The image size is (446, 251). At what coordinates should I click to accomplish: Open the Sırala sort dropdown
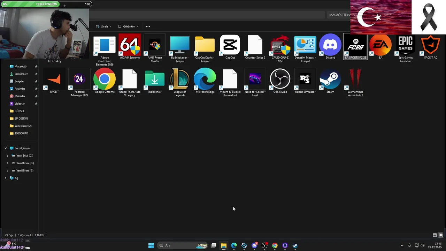pos(103,26)
